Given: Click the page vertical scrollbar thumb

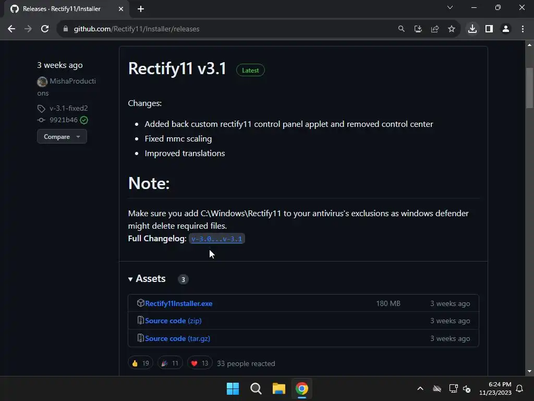Looking at the screenshot, I should click(529, 88).
